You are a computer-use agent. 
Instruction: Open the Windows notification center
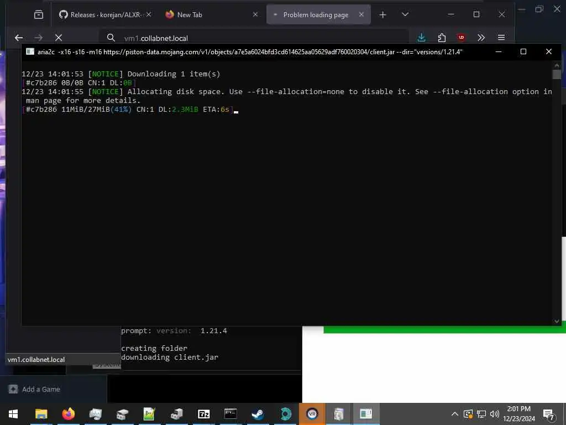549,414
